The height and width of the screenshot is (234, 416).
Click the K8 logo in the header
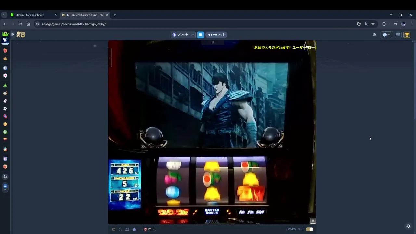click(20, 34)
